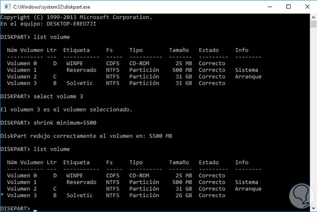317x212 pixels.
Task: Click the scrollbar up arrow
Action: tap(313, 16)
